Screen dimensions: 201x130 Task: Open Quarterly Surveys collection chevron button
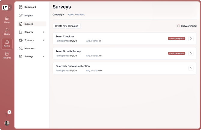[191, 68]
